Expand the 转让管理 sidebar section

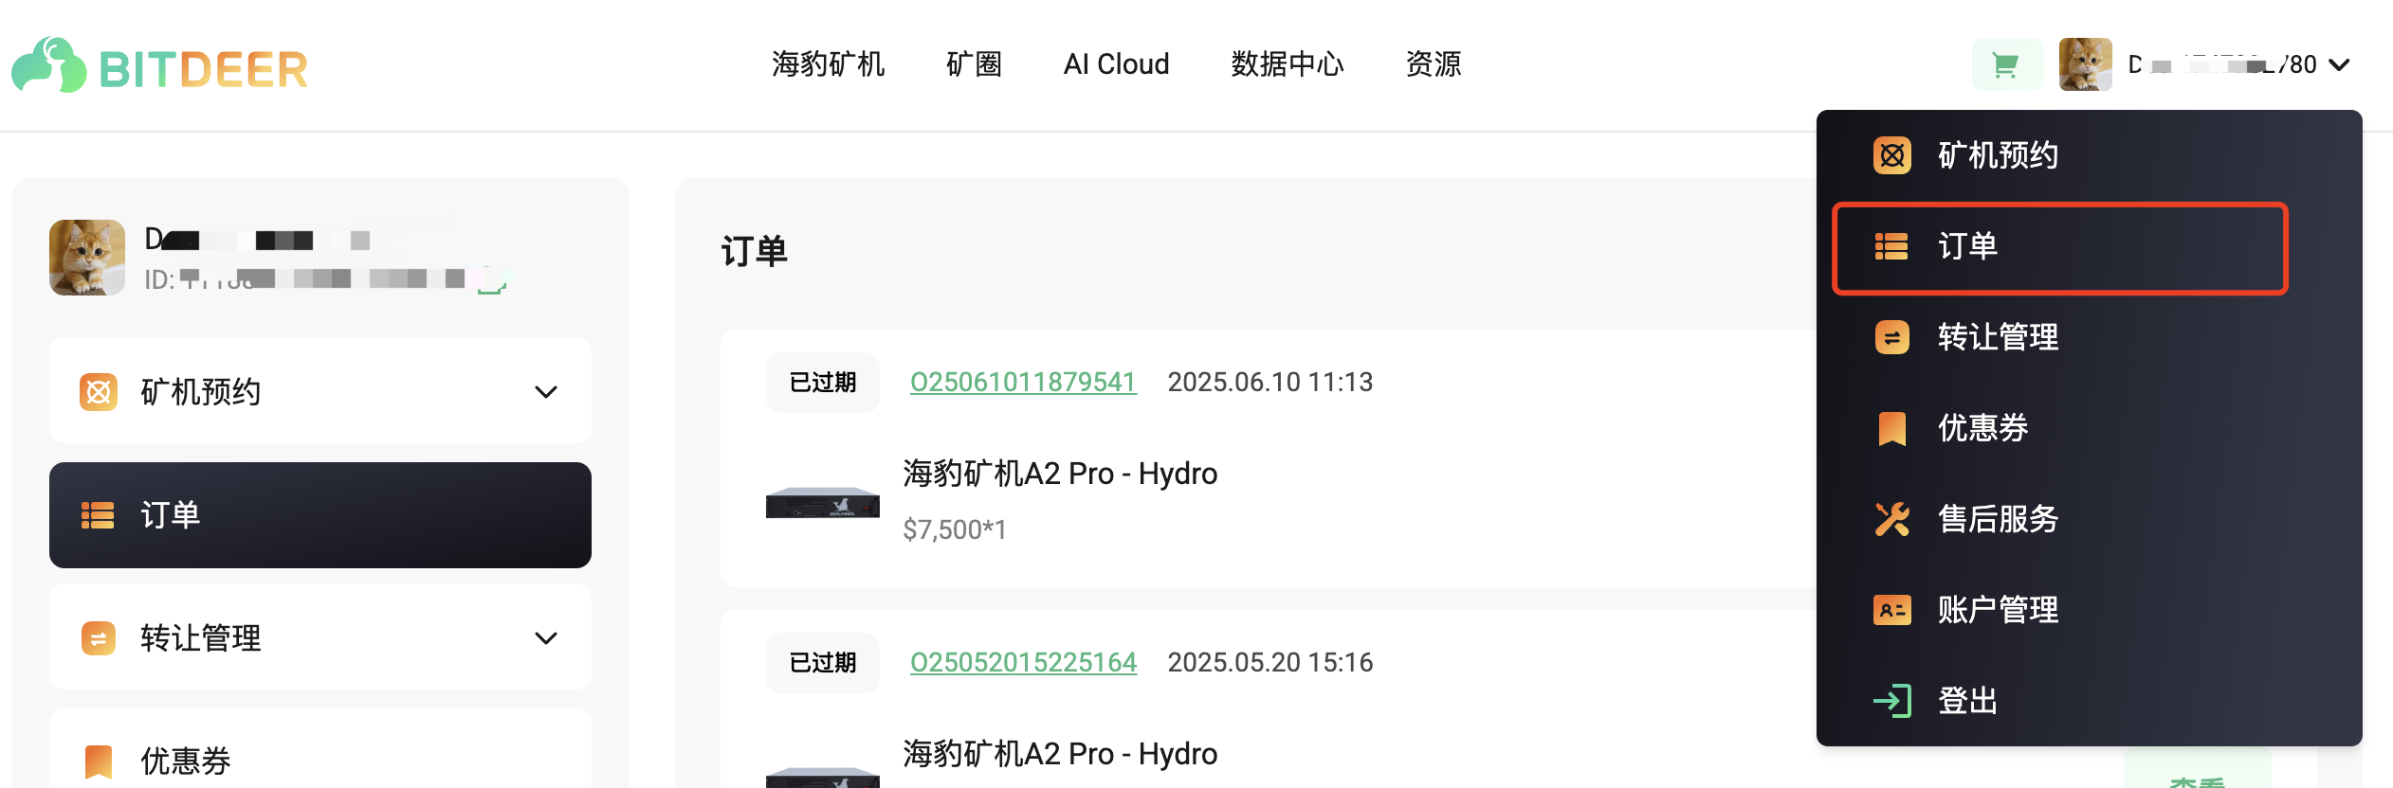tap(546, 638)
